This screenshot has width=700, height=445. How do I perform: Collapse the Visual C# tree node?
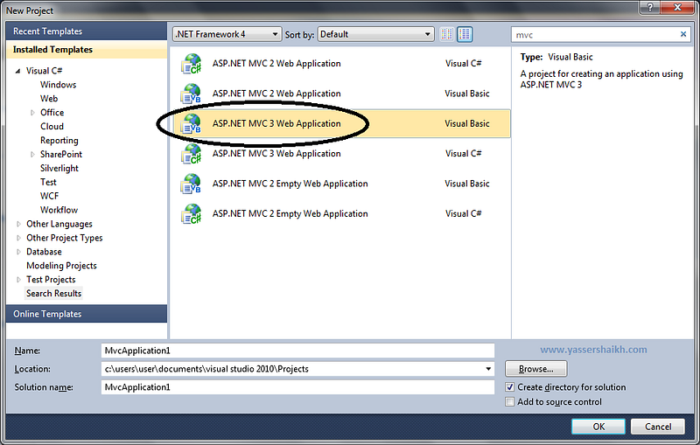17,71
